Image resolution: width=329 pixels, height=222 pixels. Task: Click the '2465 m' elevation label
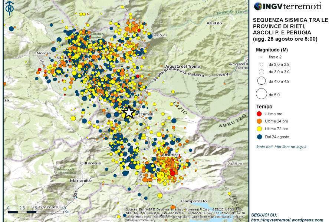[x=159, y=35]
